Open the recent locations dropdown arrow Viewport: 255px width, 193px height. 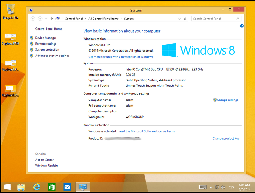click(46, 19)
